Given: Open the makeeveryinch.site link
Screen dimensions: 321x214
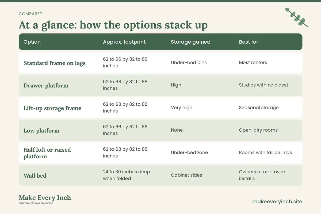Looking at the screenshot, I should click(277, 201).
